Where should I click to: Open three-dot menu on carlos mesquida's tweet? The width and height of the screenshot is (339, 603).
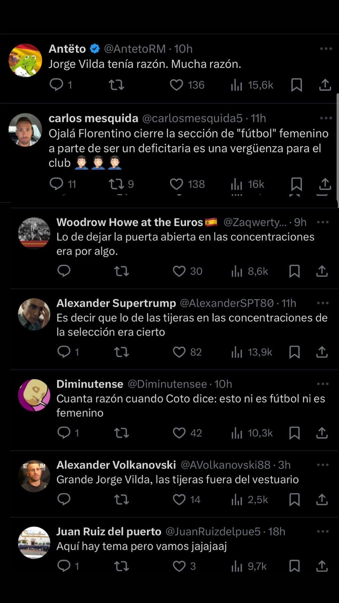click(326, 118)
